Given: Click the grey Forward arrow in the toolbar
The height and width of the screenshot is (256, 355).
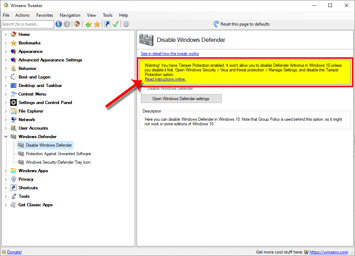Looking at the screenshot, I should click(x=67, y=24).
